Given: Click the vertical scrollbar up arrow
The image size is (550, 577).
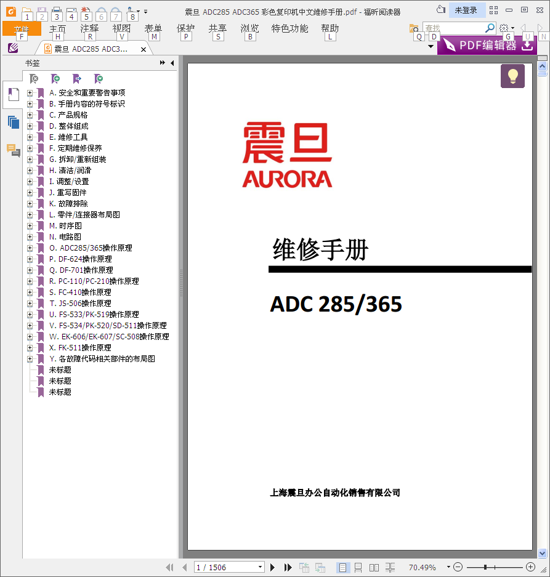Looking at the screenshot, I should pos(542,67).
